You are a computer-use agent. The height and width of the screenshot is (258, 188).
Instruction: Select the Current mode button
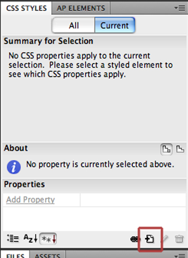[x=115, y=25]
